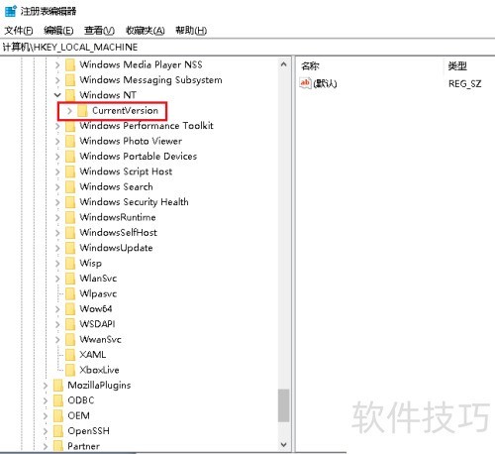Click the Windows Photo Viewer folder icon
Image resolution: width=495 pixels, height=454 pixels.
(70, 142)
